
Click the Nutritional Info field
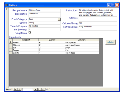click(98, 28)
